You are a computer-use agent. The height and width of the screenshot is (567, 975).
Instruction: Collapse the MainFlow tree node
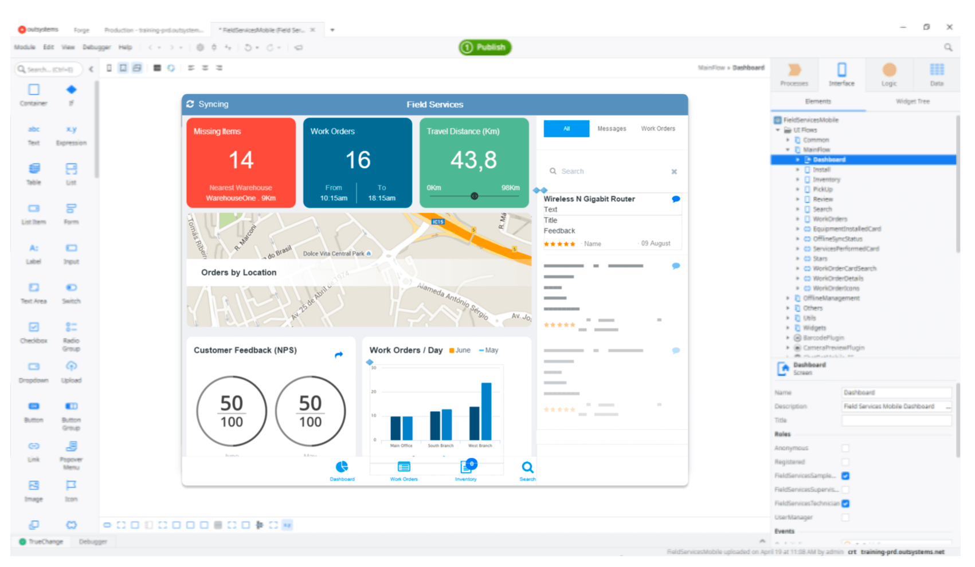pos(788,150)
